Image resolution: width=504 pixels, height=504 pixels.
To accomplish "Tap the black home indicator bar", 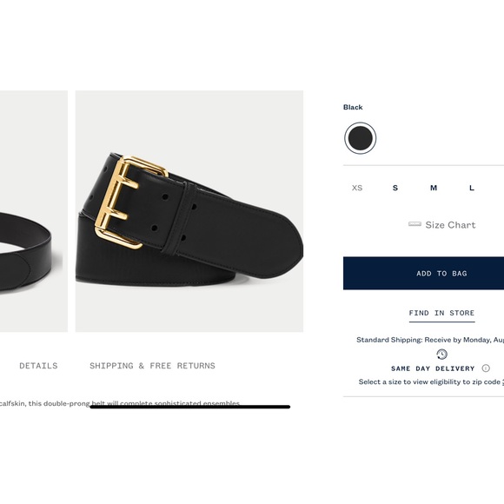I will pos(190,407).
